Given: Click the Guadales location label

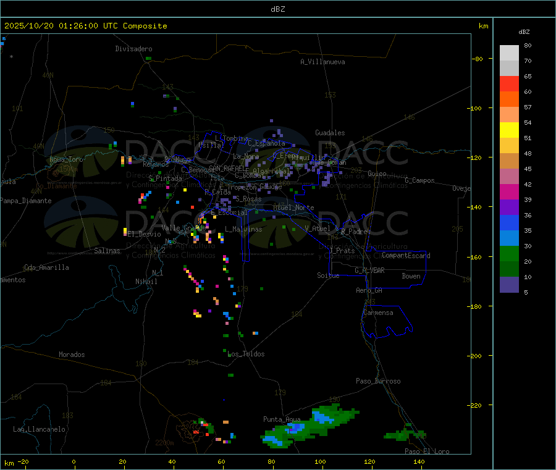Looking at the screenshot, I should [x=330, y=133].
